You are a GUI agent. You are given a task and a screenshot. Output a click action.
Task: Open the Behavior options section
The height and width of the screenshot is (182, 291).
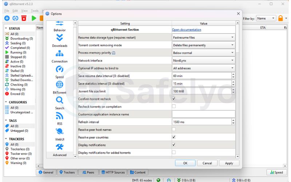coord(60,27)
